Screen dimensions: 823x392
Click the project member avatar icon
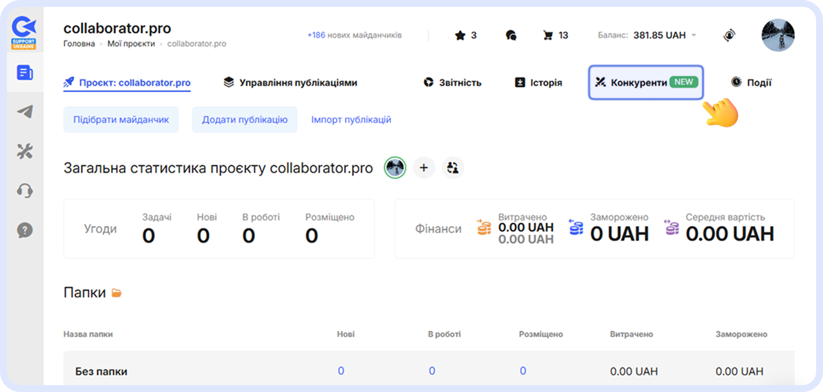(x=395, y=168)
